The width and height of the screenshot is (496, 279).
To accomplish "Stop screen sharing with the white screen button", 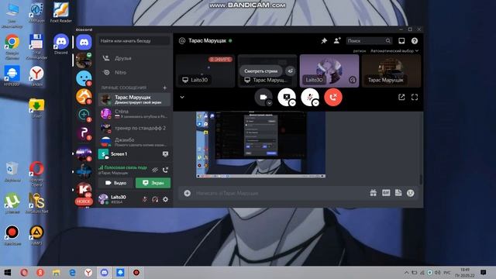I will coord(287,97).
